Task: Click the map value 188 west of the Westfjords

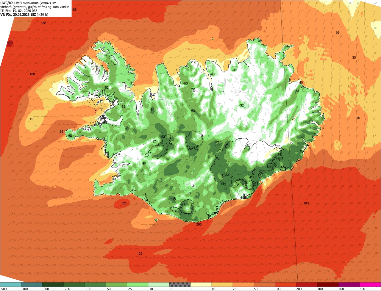Action: tap(32, 74)
